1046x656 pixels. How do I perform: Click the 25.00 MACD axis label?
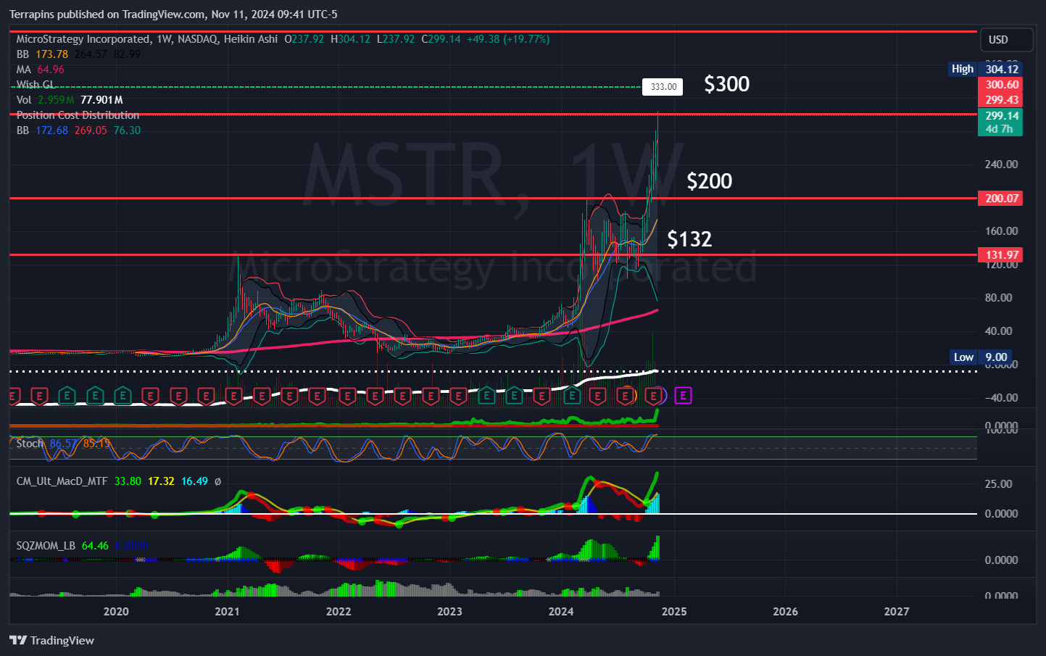click(998, 484)
